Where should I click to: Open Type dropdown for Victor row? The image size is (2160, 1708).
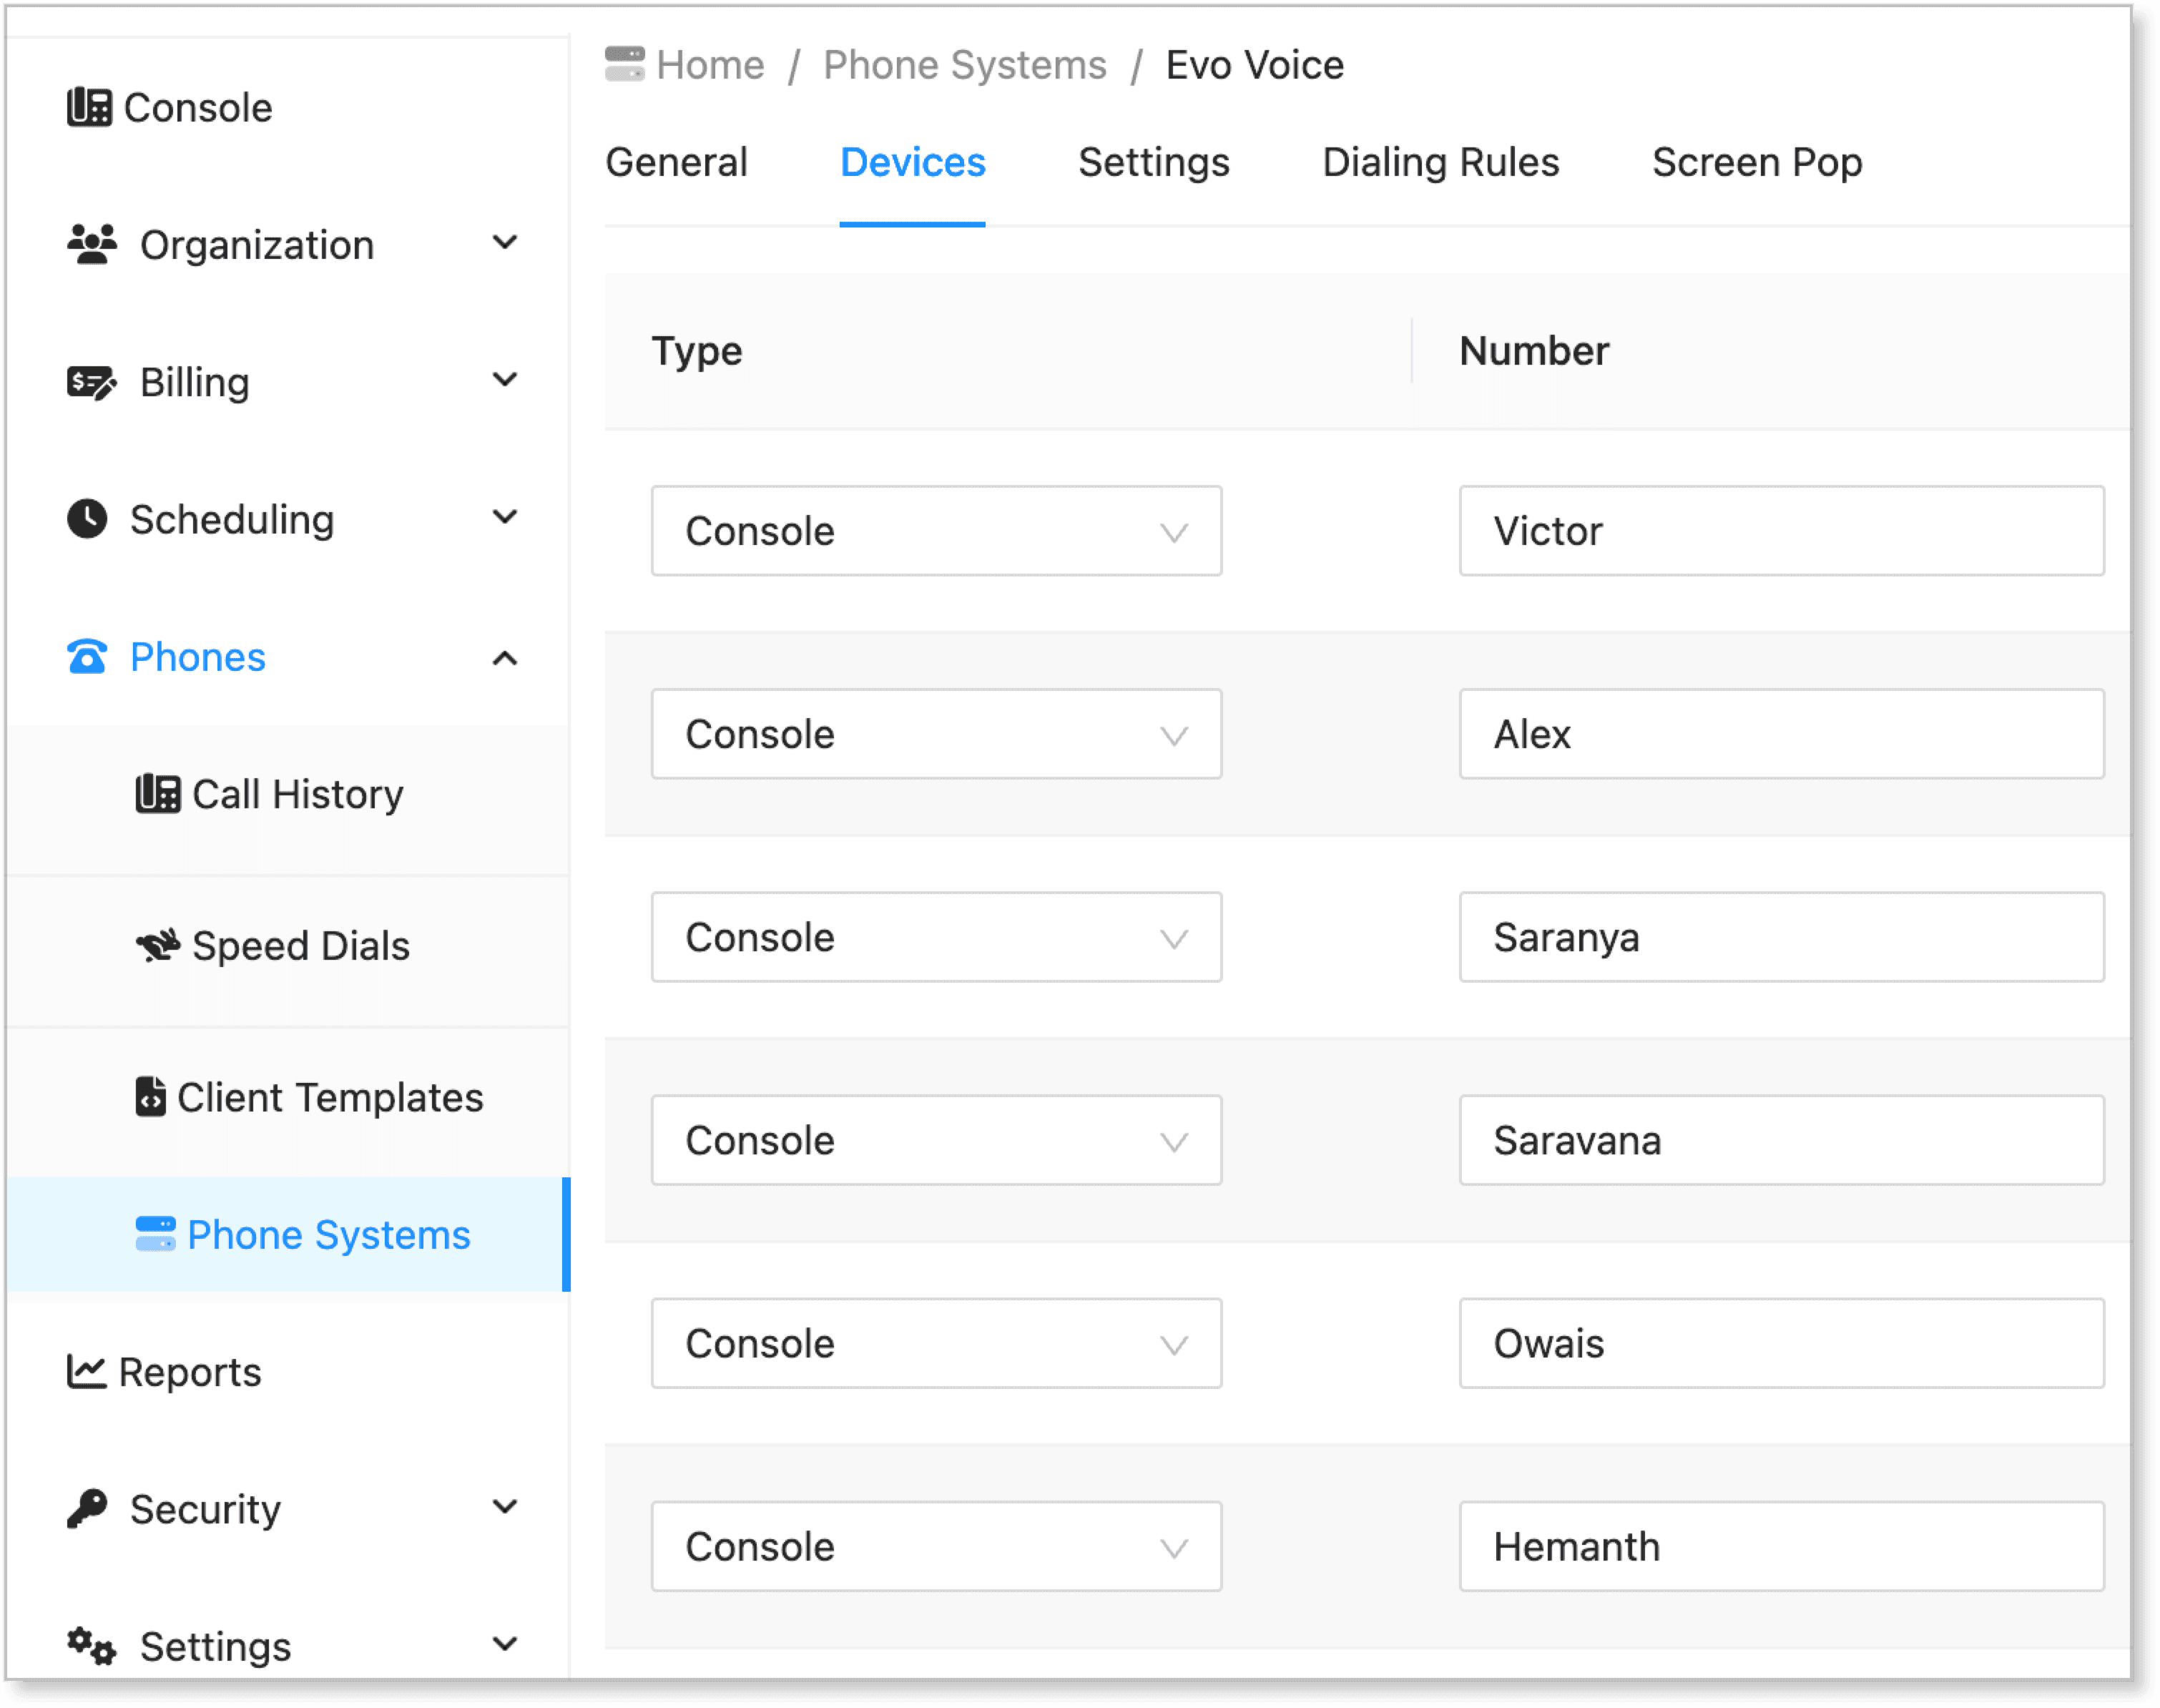click(x=936, y=531)
